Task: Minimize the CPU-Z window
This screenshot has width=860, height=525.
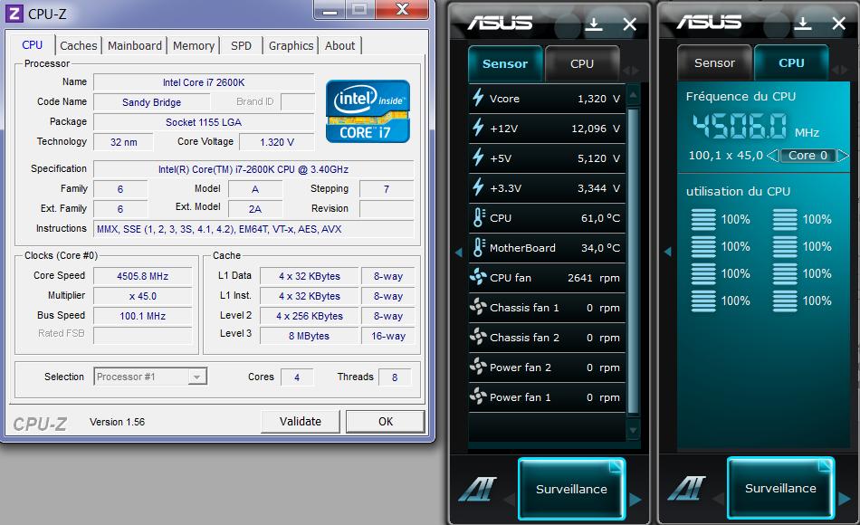Action: point(330,9)
